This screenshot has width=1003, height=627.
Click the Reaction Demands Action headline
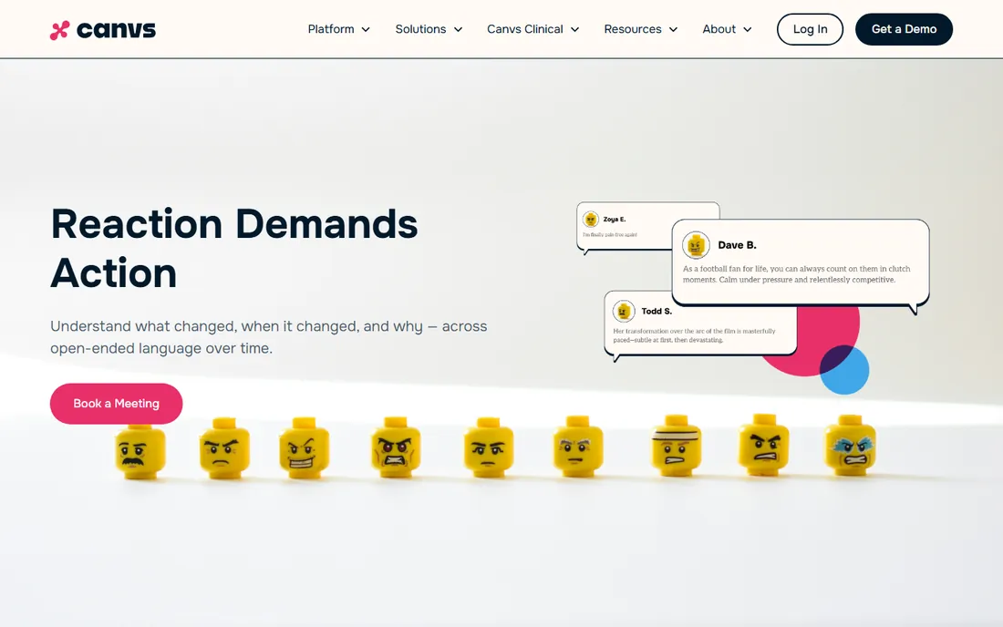(234, 249)
